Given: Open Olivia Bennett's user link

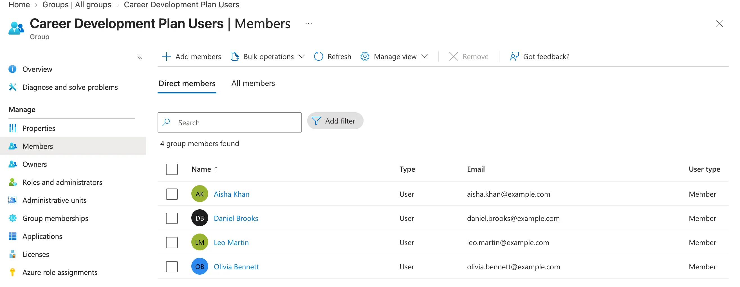Looking at the screenshot, I should tap(236, 267).
